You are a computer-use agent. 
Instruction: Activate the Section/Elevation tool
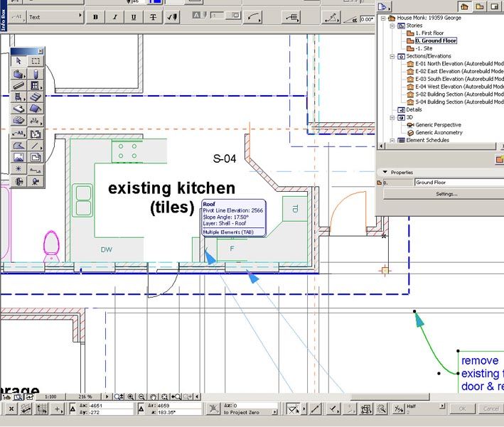click(x=36, y=169)
